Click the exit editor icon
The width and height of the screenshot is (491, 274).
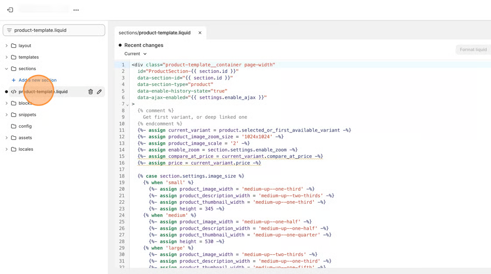pos(10,10)
